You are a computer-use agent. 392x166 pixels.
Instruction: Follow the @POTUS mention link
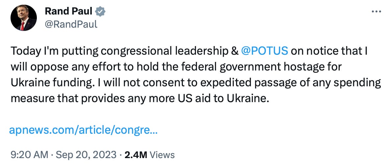pyautogui.click(x=264, y=51)
